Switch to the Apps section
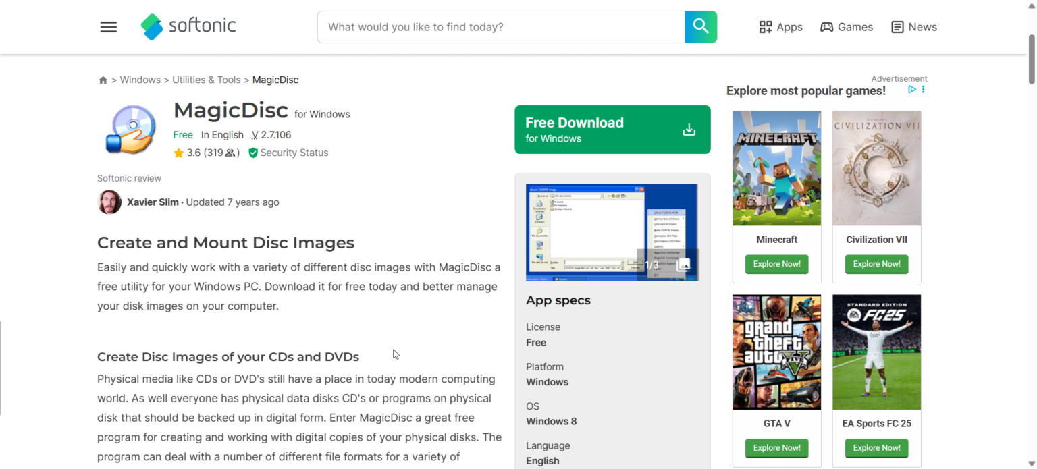1037x469 pixels. (x=780, y=27)
